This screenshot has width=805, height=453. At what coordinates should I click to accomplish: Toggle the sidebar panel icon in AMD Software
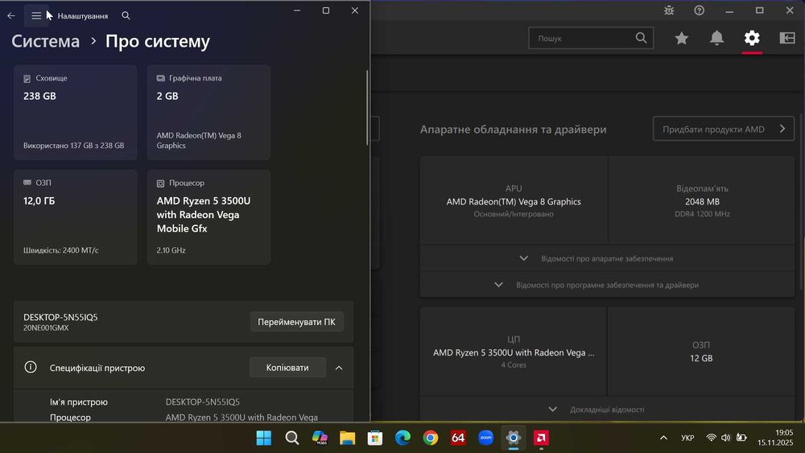pos(787,38)
